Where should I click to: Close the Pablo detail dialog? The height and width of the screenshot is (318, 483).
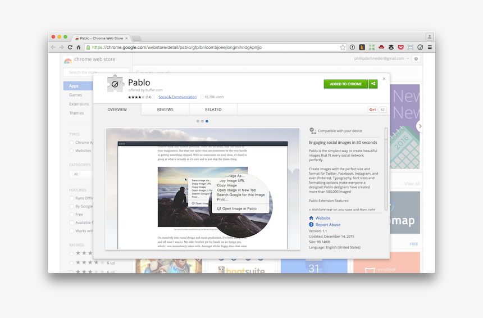click(384, 79)
